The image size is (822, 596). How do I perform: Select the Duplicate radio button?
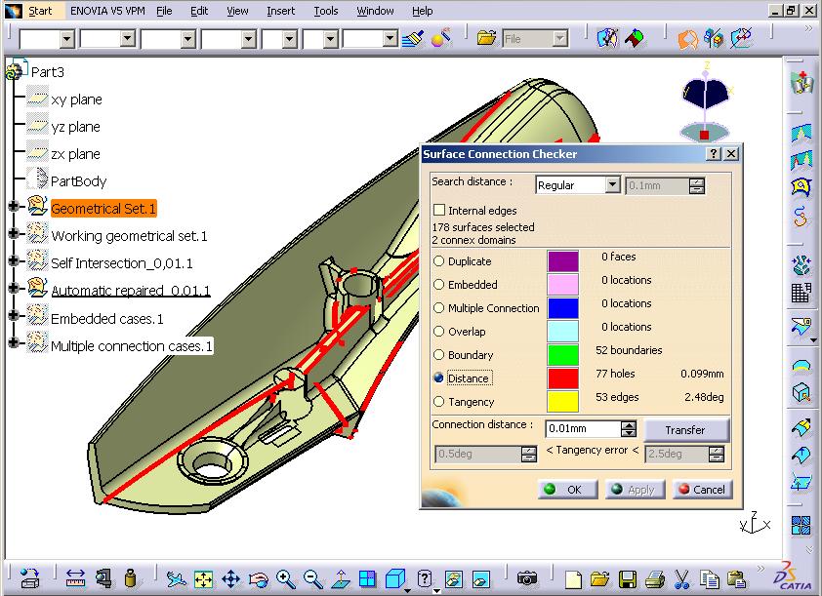coord(438,260)
